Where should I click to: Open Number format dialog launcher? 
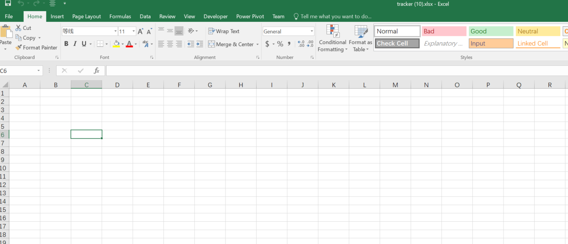tap(312, 57)
